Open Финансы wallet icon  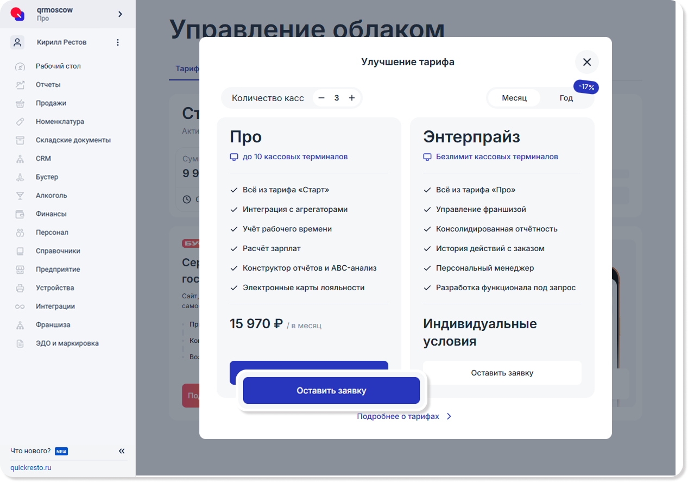[x=20, y=214]
